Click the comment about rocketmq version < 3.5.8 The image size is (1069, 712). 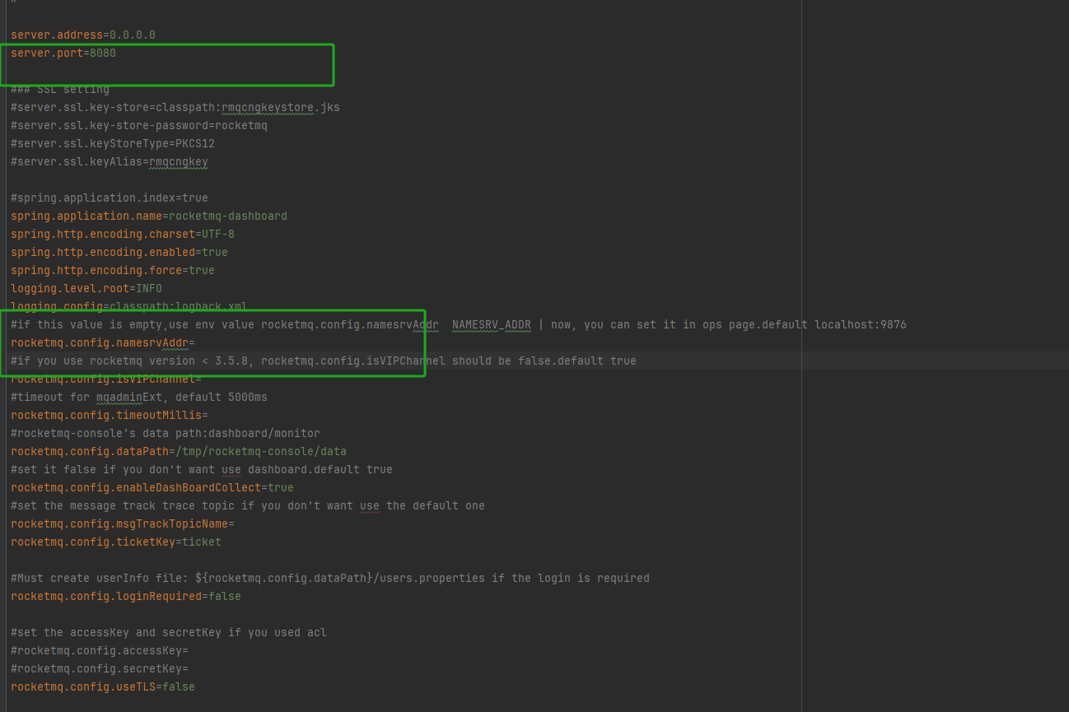(x=324, y=361)
